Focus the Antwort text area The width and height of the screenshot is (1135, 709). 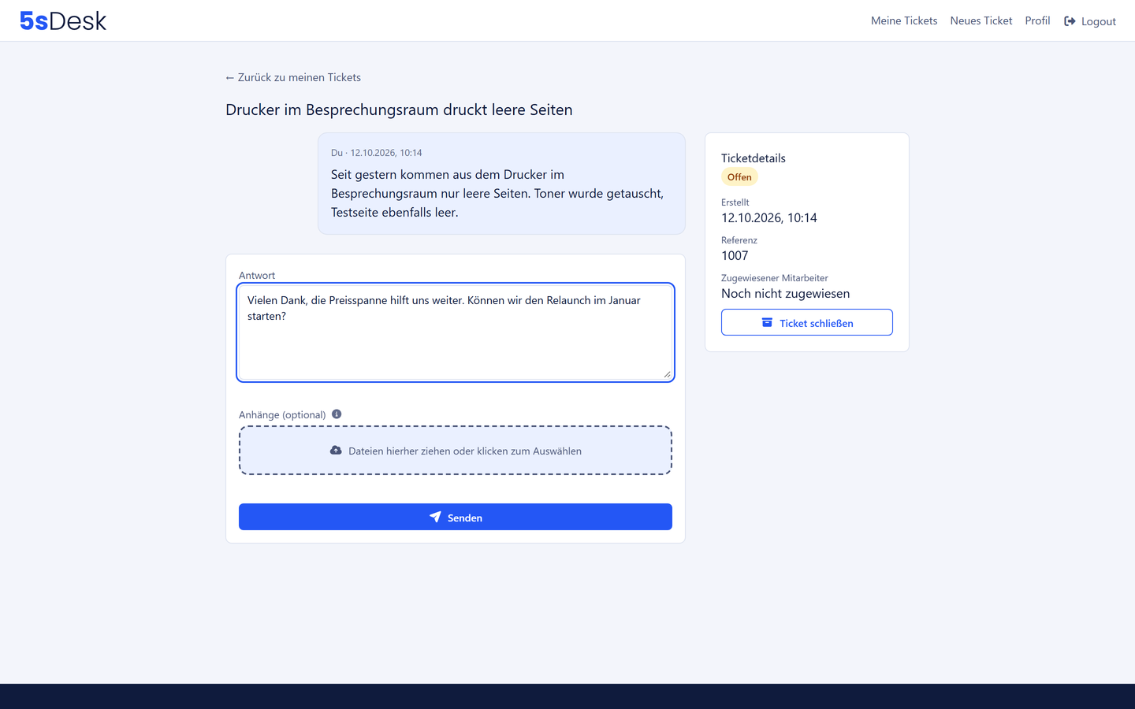coord(456,332)
